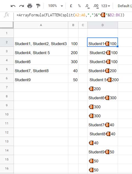Increase decimal places icon
This screenshot has width=132, height=174.
pyautogui.click(x=96, y=6)
